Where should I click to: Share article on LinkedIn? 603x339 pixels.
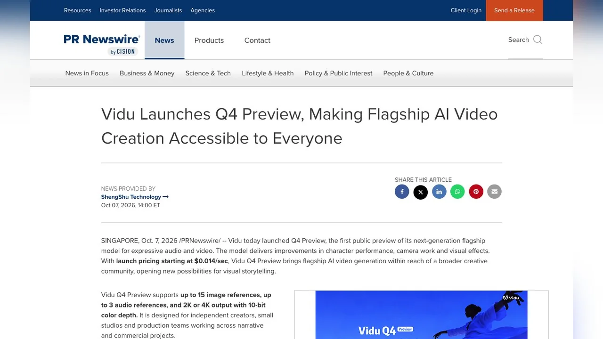(x=439, y=192)
